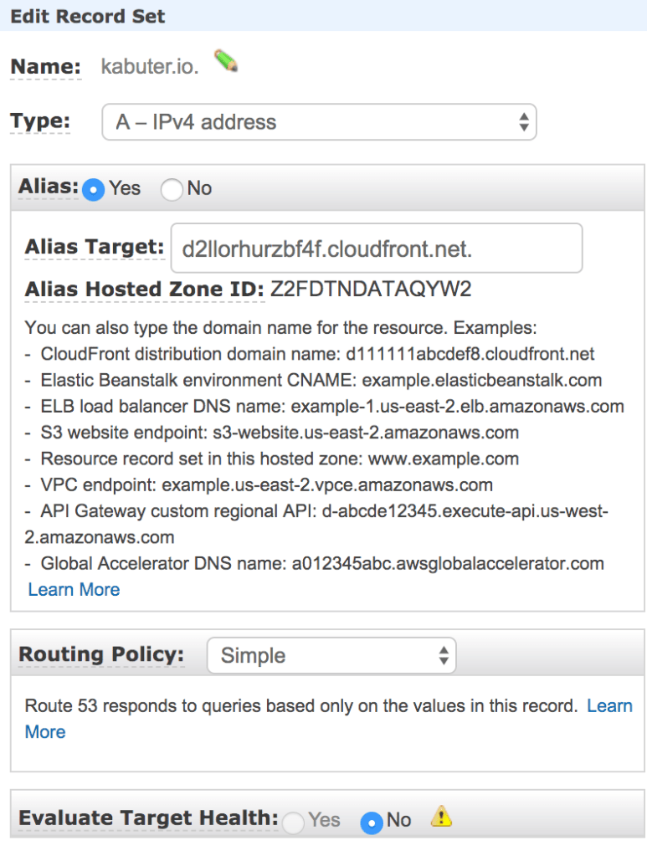Image resolution: width=647 pixels, height=856 pixels.
Task: Click the Edit Record Set header
Action: (88, 16)
